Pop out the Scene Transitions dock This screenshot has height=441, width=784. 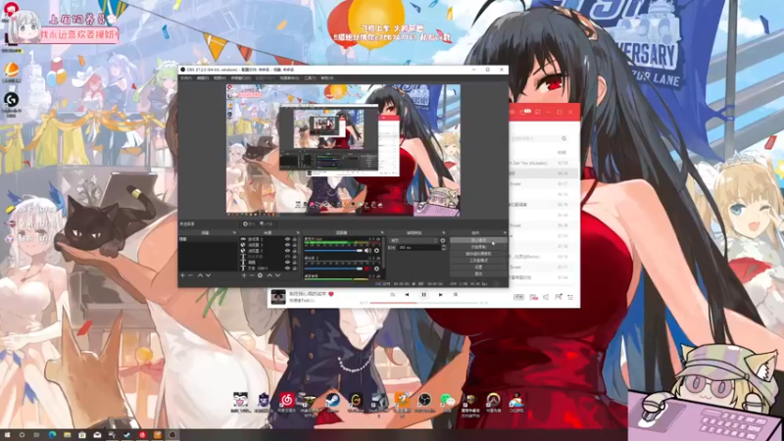444,232
